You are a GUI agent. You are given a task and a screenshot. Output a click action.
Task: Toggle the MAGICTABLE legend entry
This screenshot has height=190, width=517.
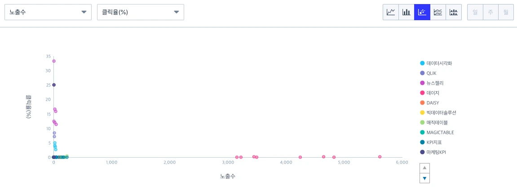[x=437, y=132]
